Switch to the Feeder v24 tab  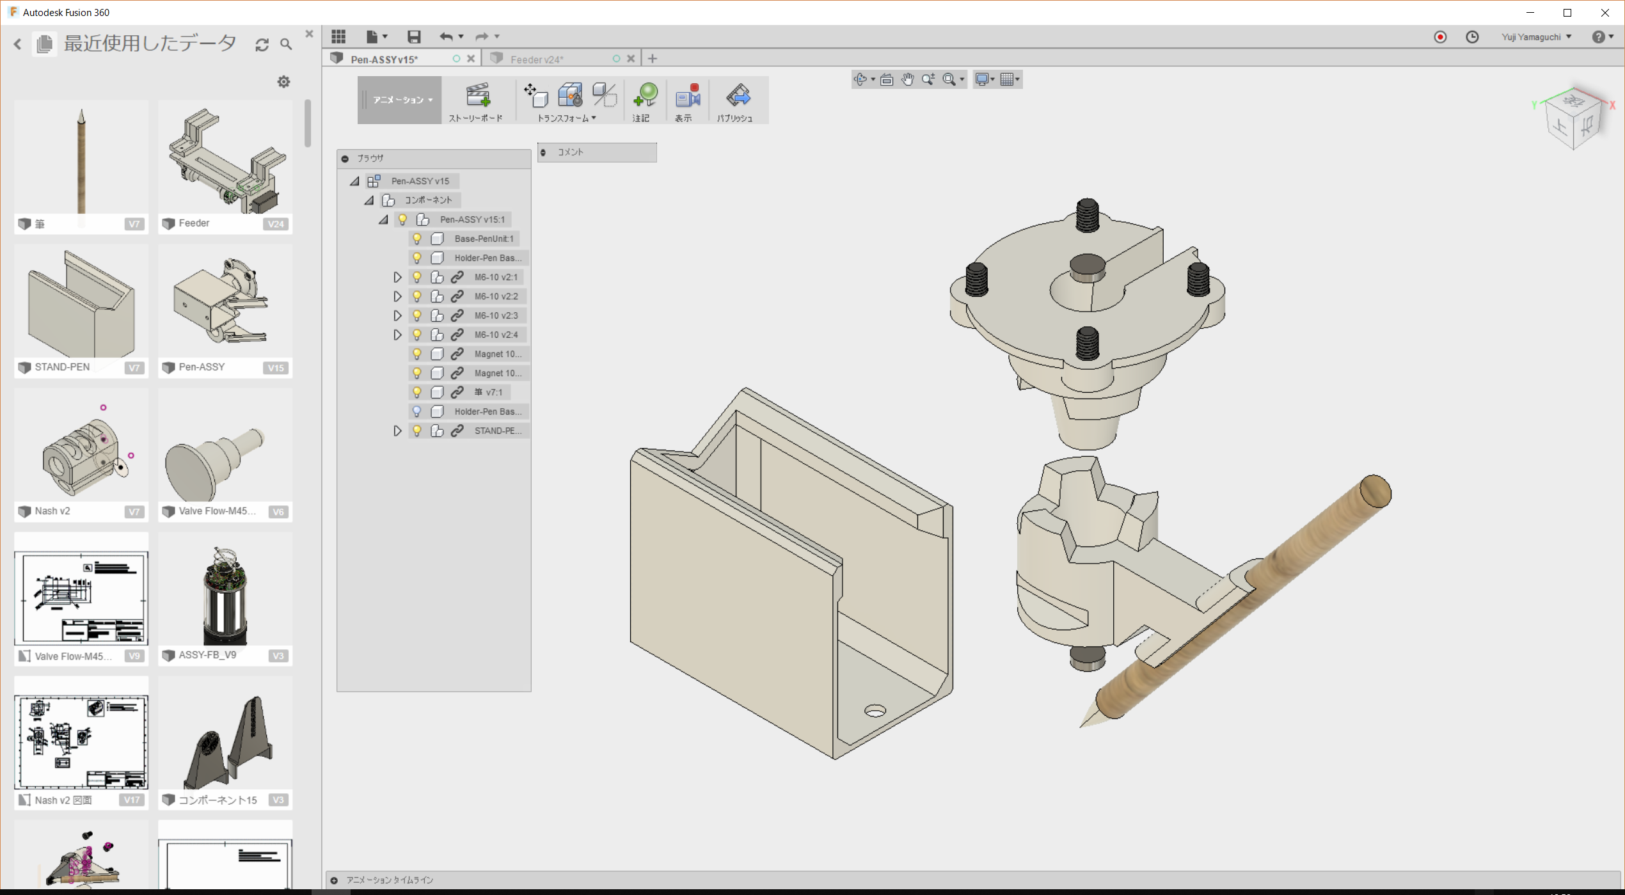pos(537,59)
